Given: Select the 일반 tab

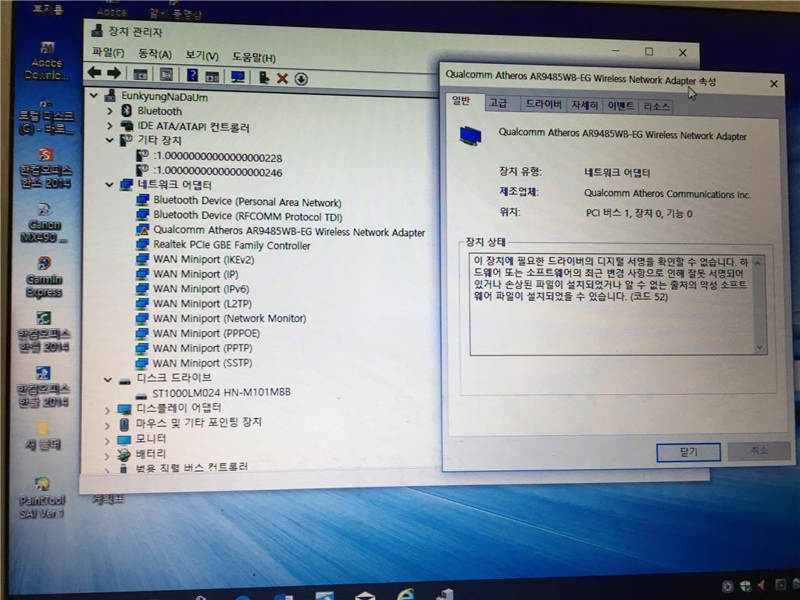Looking at the screenshot, I should point(461,101).
